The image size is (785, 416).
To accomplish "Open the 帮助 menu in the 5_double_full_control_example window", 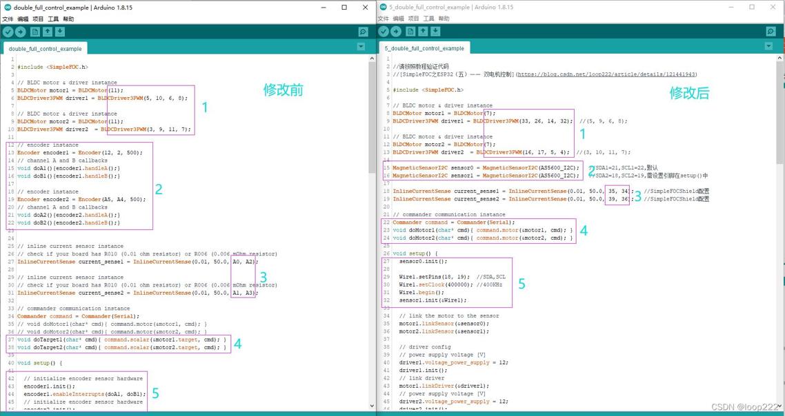I will click(444, 19).
